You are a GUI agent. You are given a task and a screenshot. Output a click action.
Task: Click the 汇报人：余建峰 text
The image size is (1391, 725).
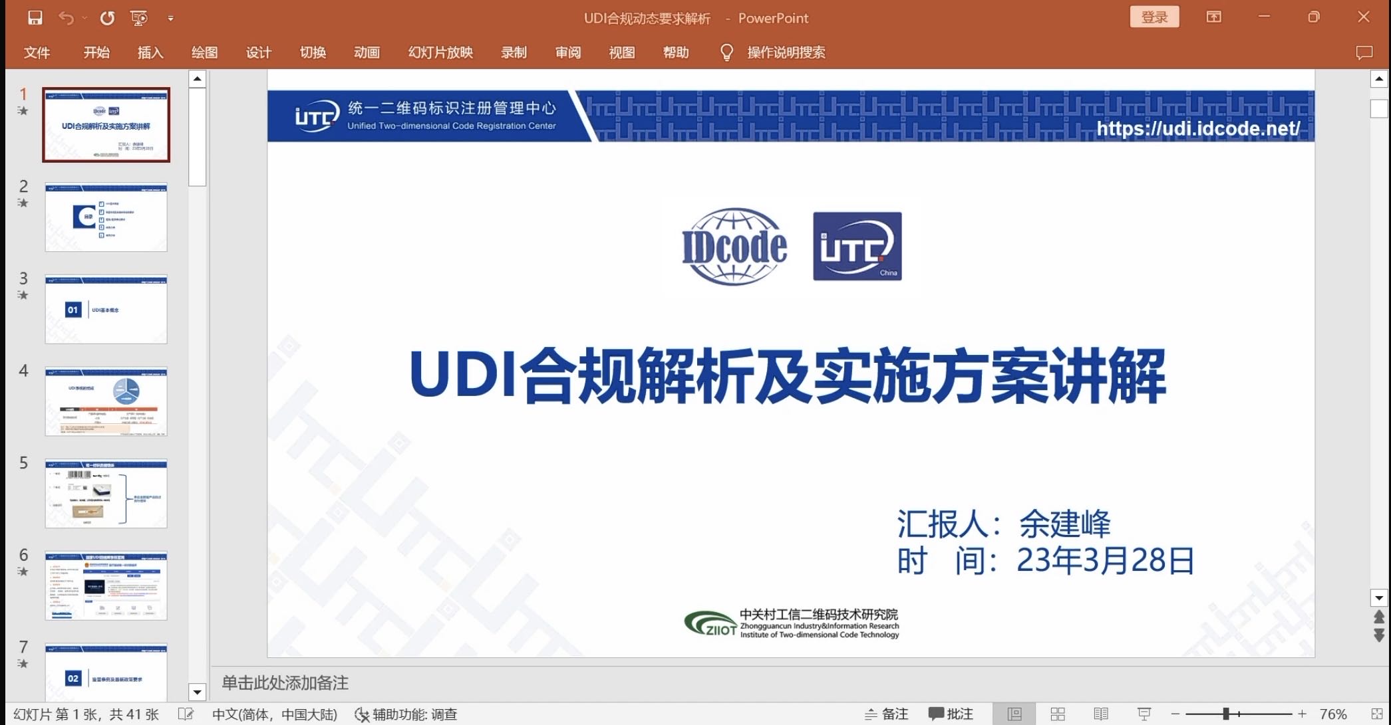(x=1004, y=524)
